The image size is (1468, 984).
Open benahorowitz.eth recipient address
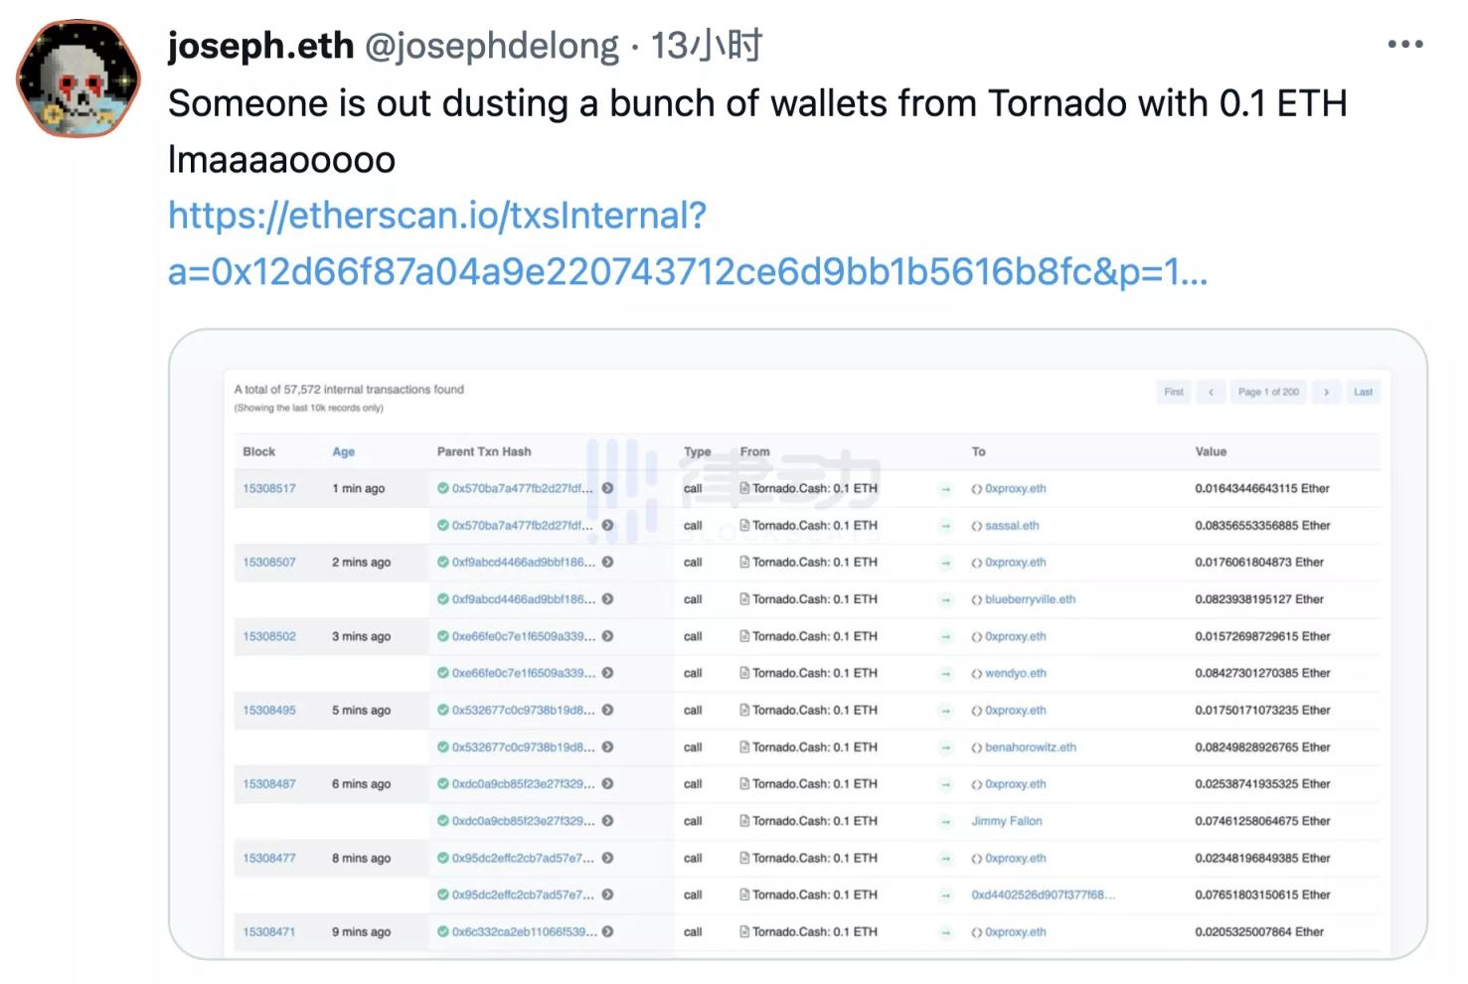point(1031,747)
